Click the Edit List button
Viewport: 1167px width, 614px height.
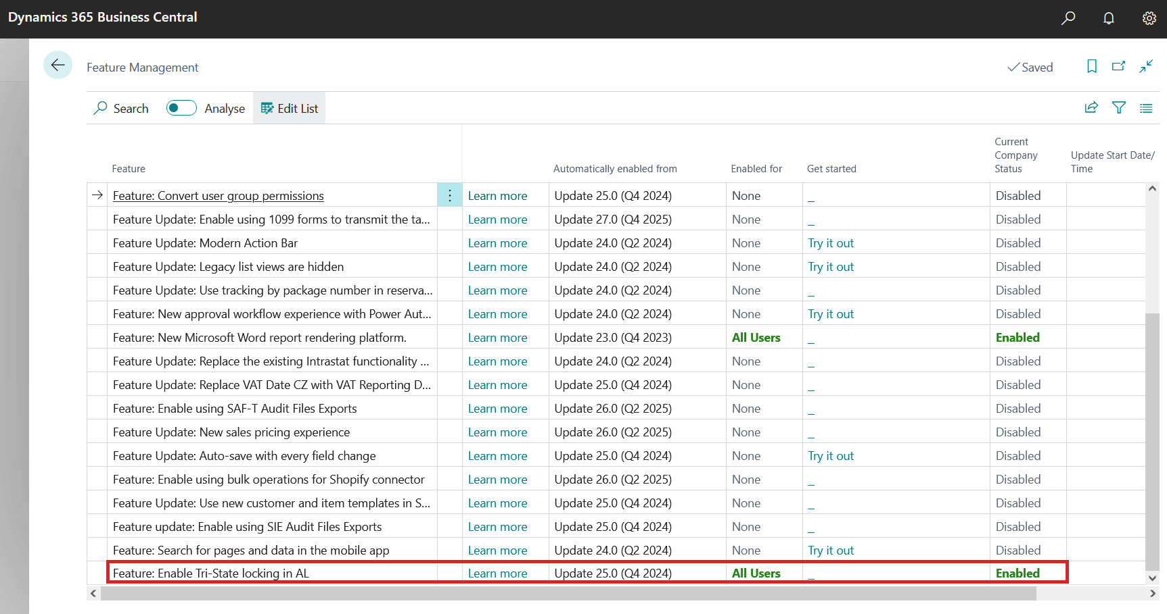pyautogui.click(x=290, y=108)
